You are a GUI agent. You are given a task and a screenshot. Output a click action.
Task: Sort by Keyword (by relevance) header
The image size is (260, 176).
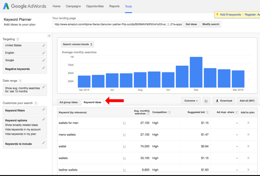pyautogui.click(x=72, y=113)
